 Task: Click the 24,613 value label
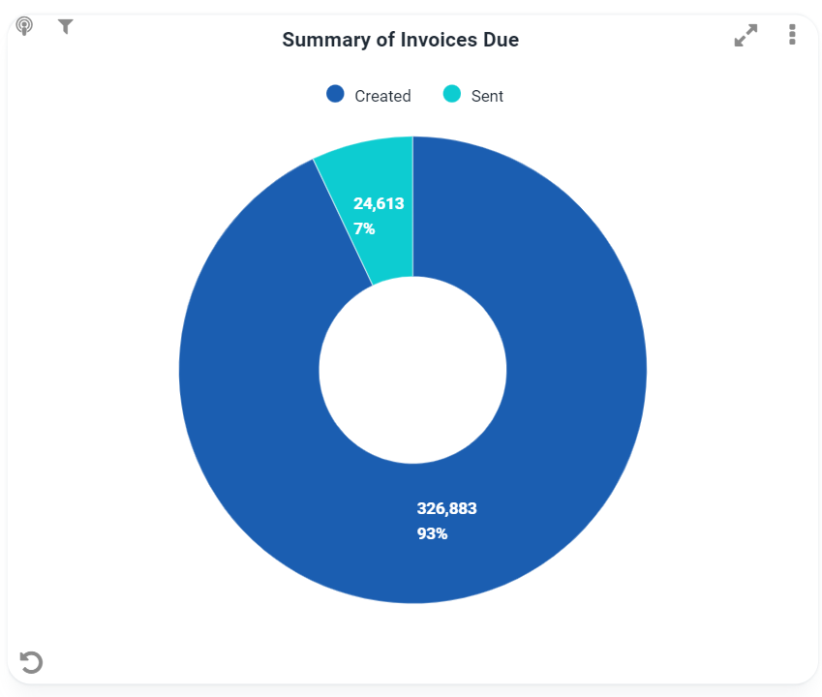[x=379, y=203]
